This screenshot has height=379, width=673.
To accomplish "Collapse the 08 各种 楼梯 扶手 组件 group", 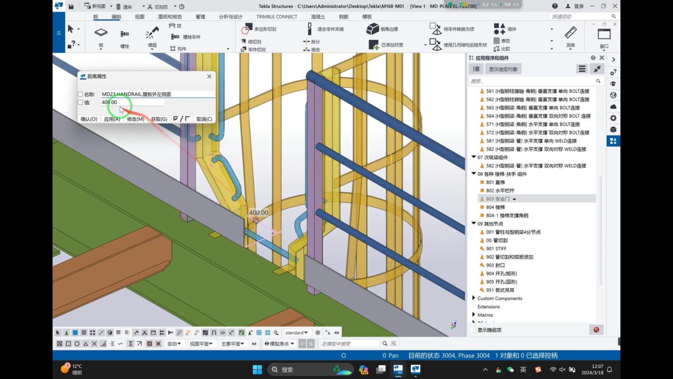I will pyautogui.click(x=473, y=174).
